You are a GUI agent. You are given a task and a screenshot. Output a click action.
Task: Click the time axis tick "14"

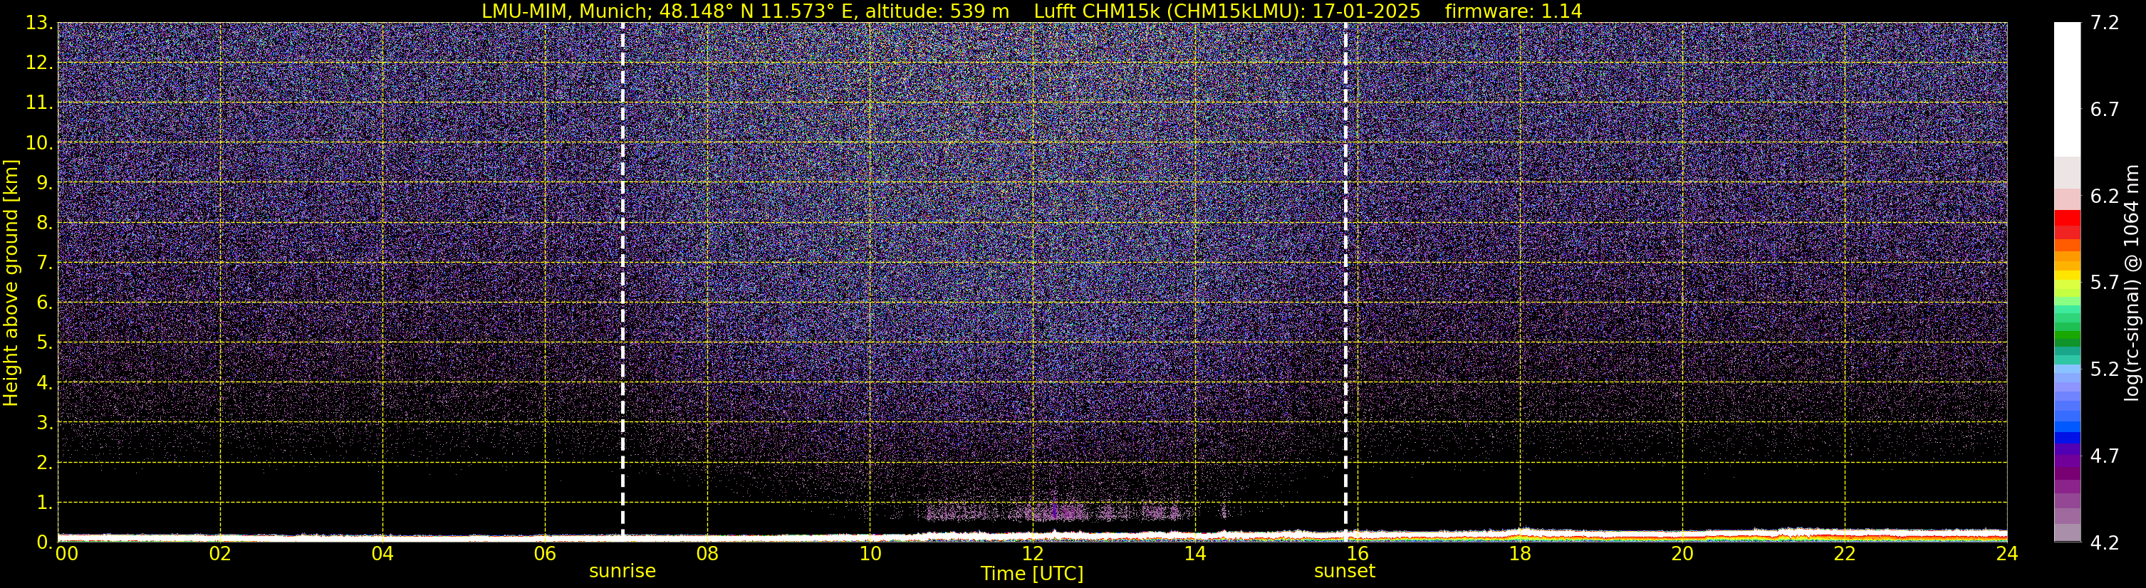[1194, 554]
